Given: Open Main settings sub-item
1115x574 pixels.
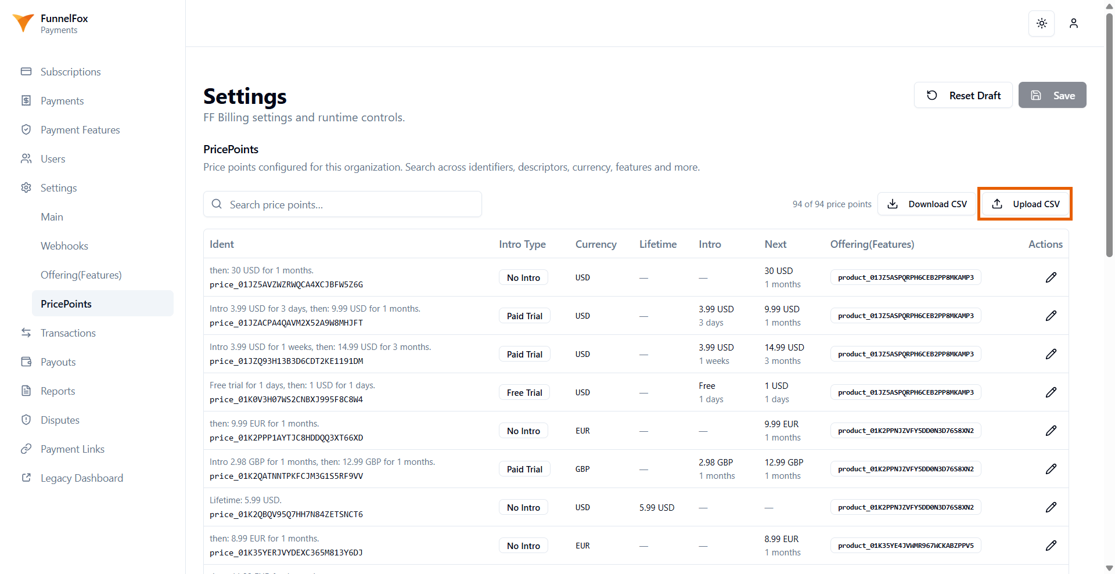Looking at the screenshot, I should click(x=52, y=216).
